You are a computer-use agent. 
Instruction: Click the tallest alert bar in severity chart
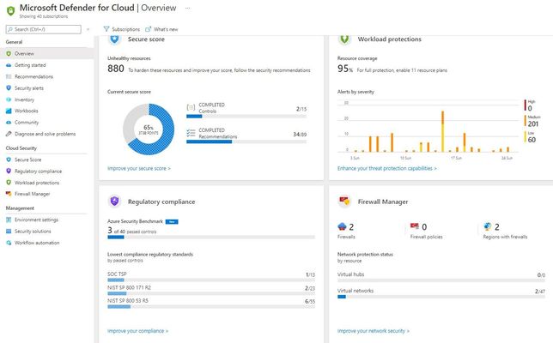pos(442,131)
